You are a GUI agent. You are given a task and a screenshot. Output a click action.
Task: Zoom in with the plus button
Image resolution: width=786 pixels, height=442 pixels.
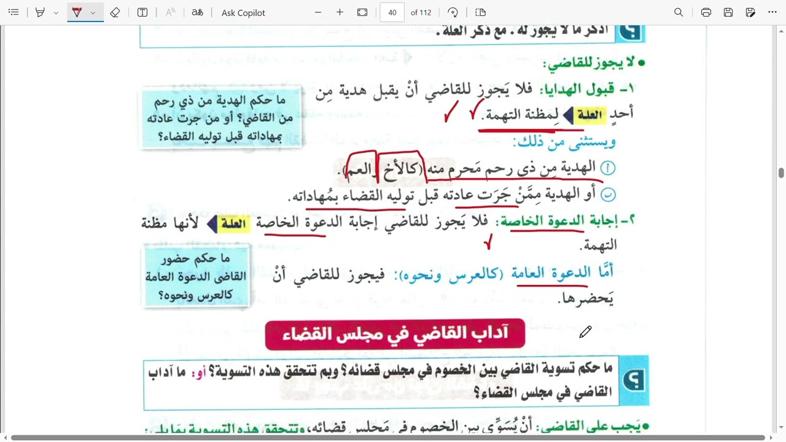tap(340, 12)
